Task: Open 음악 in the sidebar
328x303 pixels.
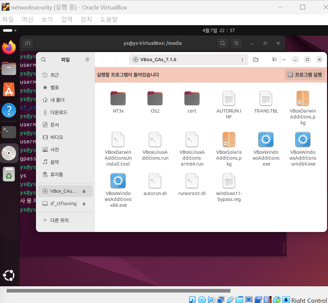Action: [x=65, y=162]
